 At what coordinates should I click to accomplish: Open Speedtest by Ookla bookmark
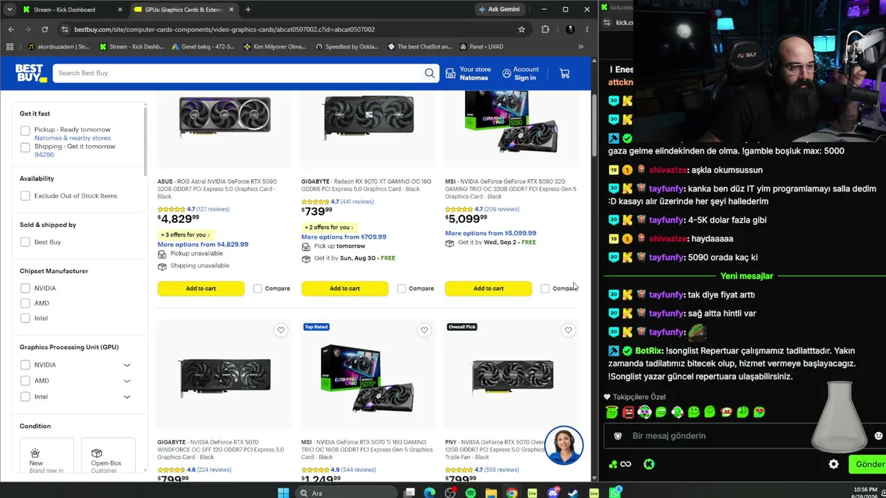pyautogui.click(x=346, y=46)
